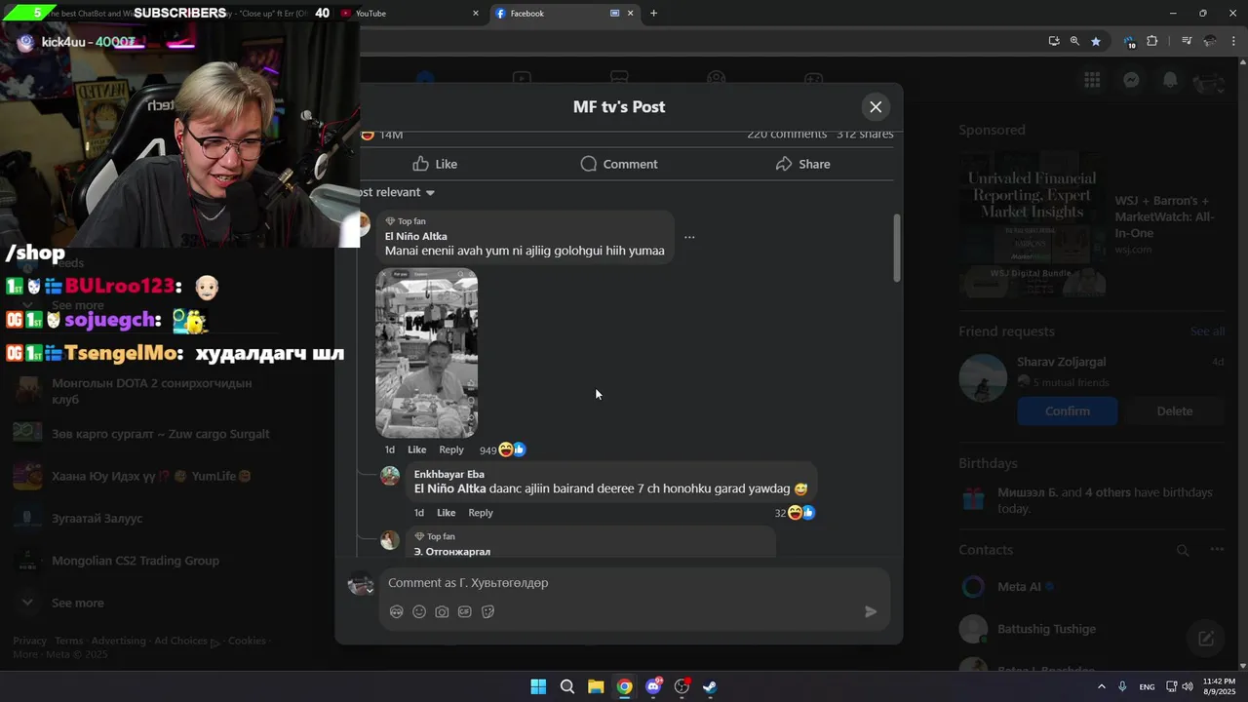1248x702 pixels.
Task: Open sticker picker in comment box
Action: pyautogui.click(x=487, y=611)
